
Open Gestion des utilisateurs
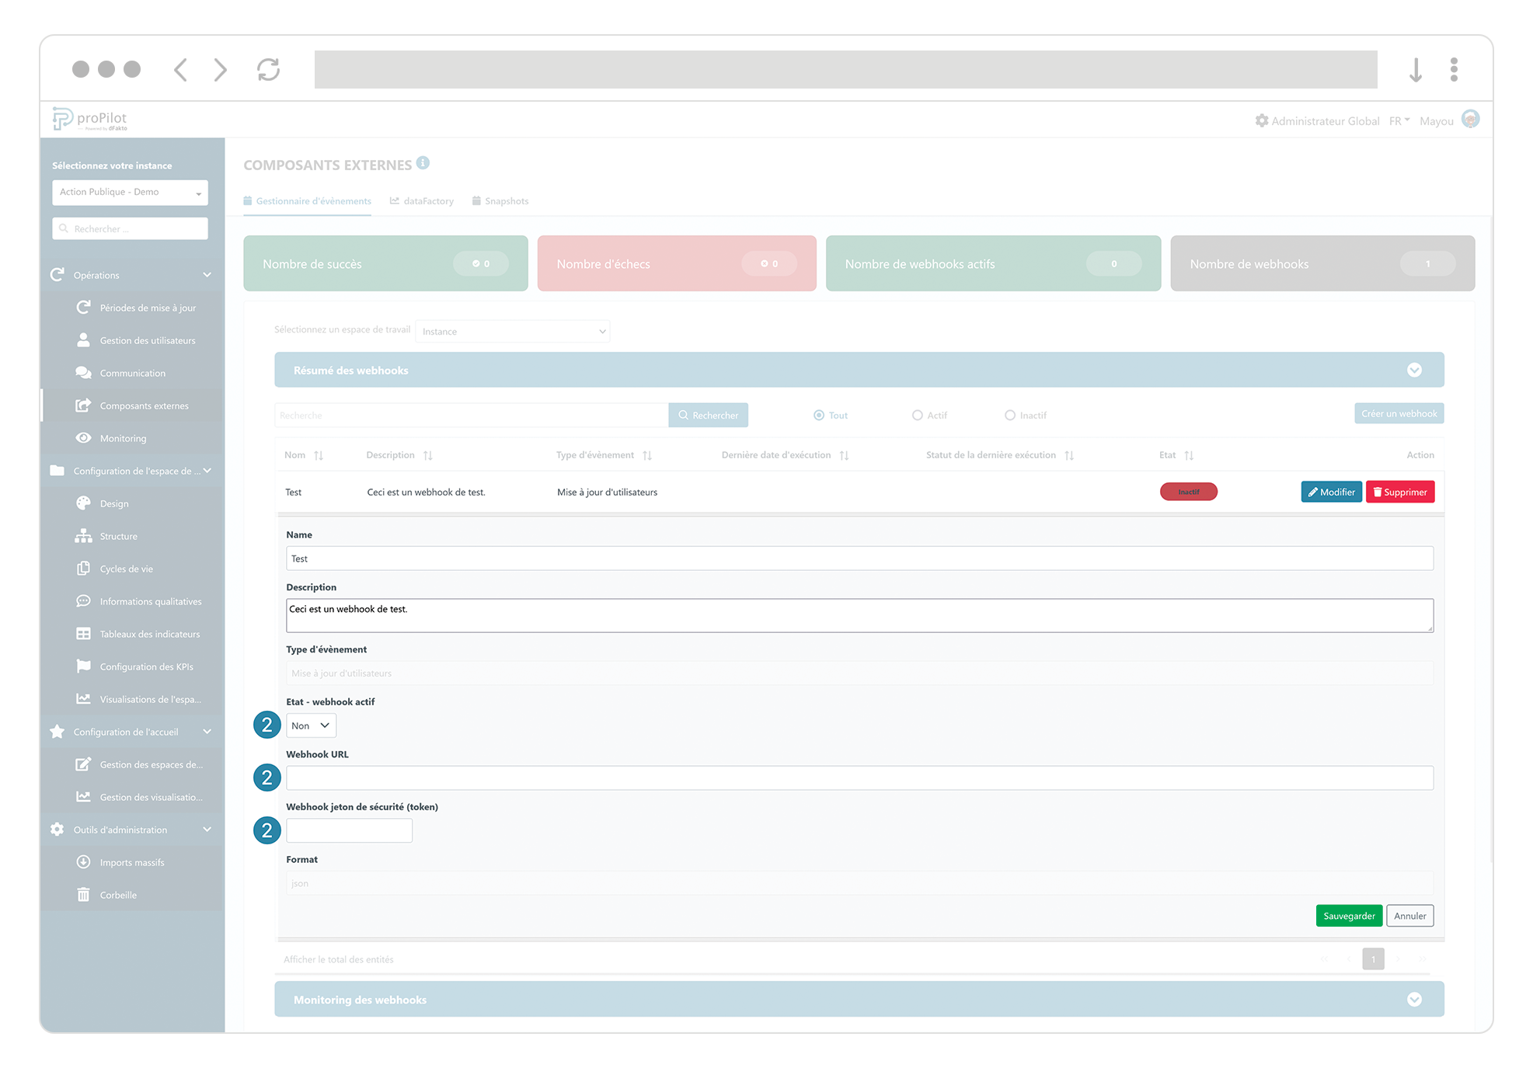click(x=147, y=339)
